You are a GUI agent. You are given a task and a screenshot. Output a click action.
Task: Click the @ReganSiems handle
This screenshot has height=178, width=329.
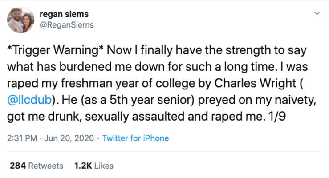(66, 25)
